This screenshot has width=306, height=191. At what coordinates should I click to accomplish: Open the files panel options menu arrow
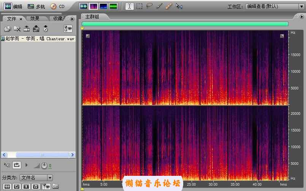point(72,19)
